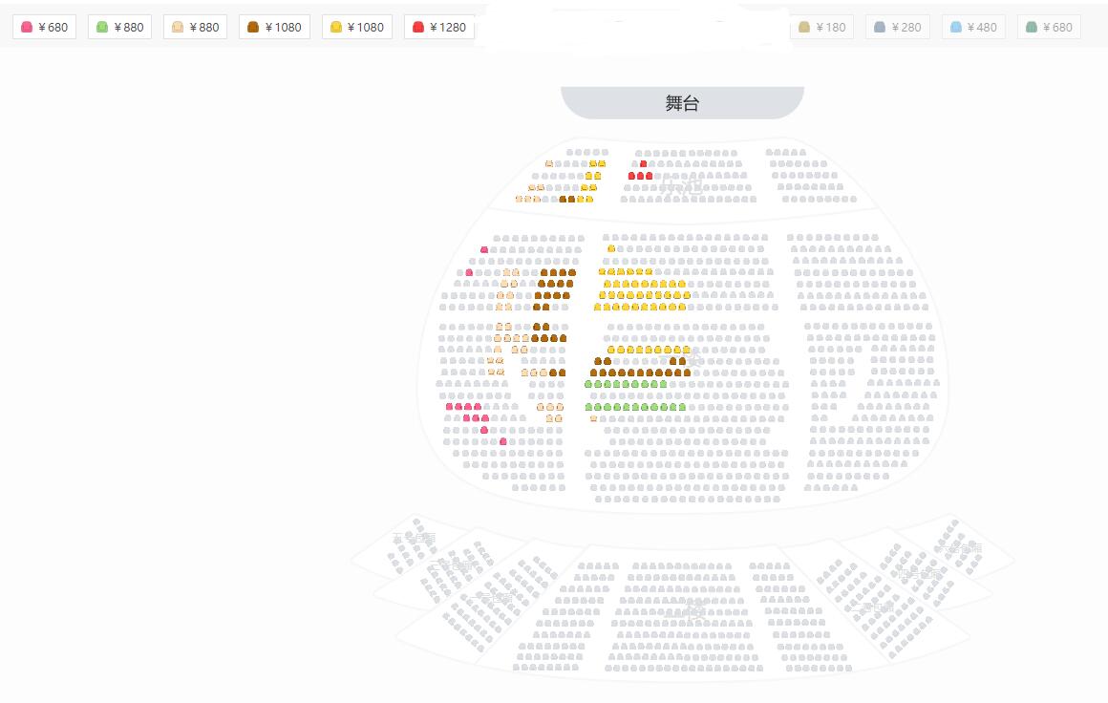Click the 舞台 stage label
This screenshot has width=1108, height=703.
[682, 103]
